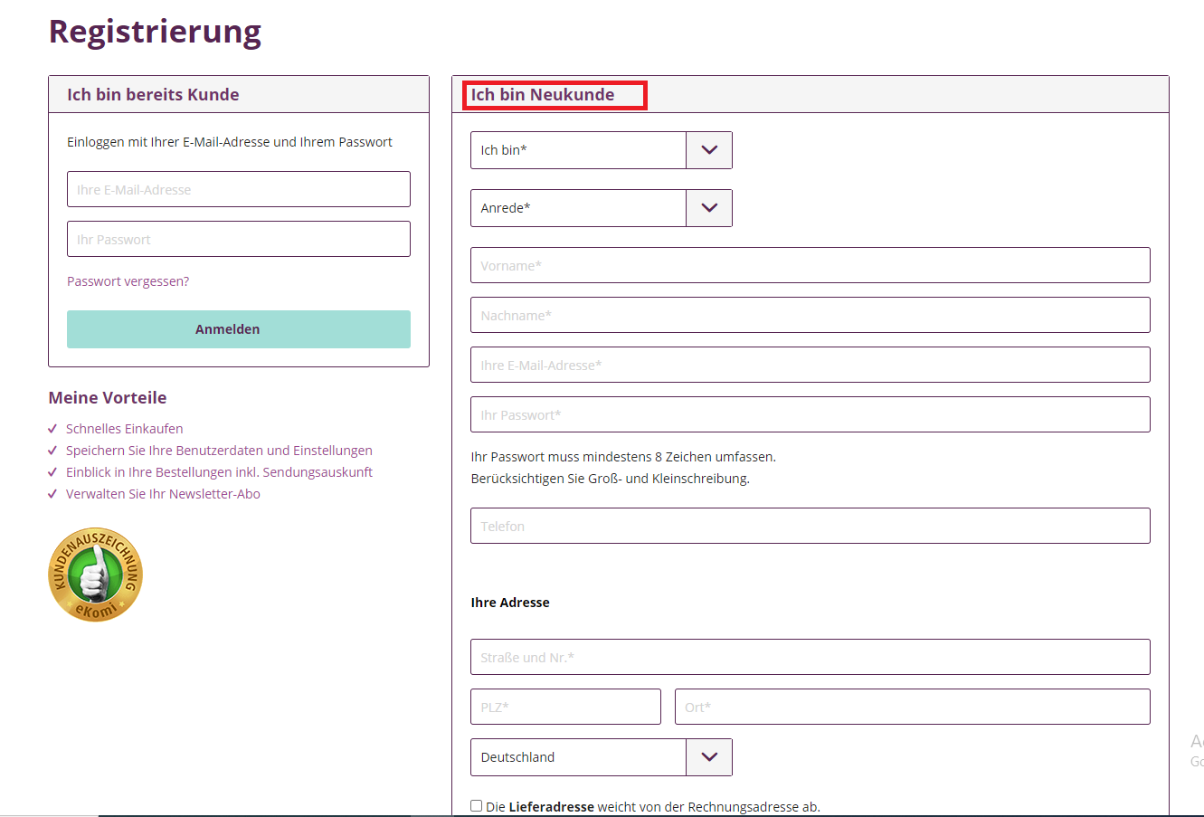The width and height of the screenshot is (1204, 817).
Task: Click 'Ich bin Neukunde' heading
Action: tap(543, 95)
